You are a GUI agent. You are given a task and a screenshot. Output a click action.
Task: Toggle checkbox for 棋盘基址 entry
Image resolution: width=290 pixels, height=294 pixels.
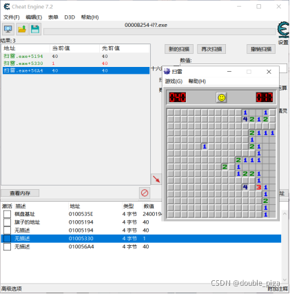pyautogui.click(x=7, y=214)
